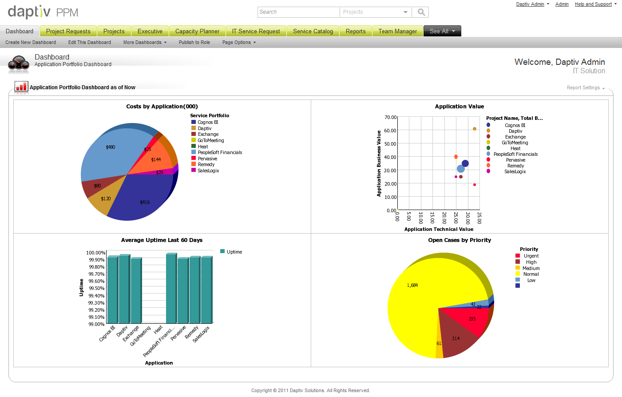Viewport: 622px width, 397px height.
Task: Open the Admin link
Action: 562,4
